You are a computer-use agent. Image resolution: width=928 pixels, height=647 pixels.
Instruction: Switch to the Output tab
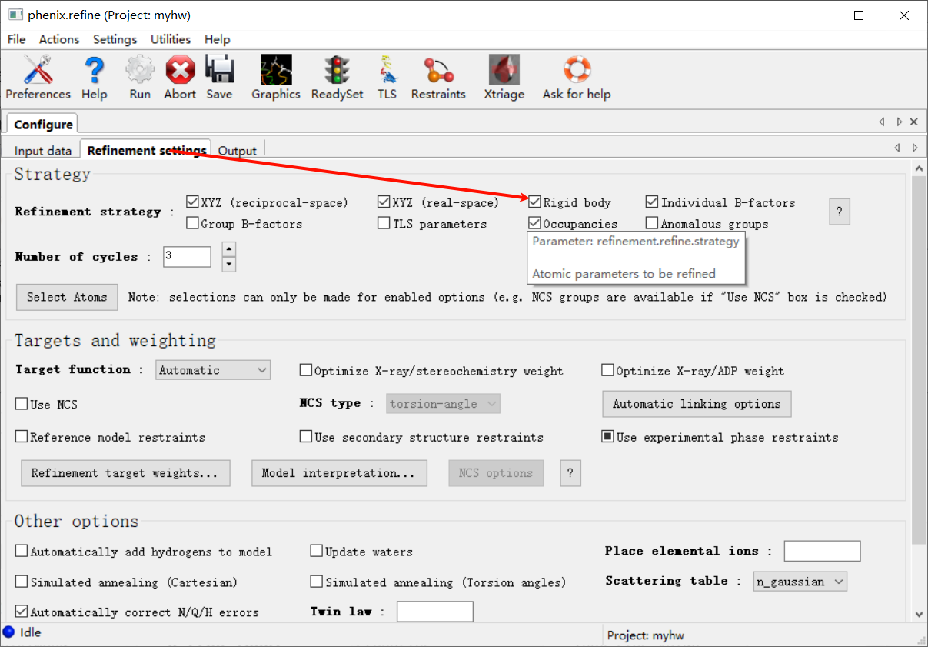point(238,151)
